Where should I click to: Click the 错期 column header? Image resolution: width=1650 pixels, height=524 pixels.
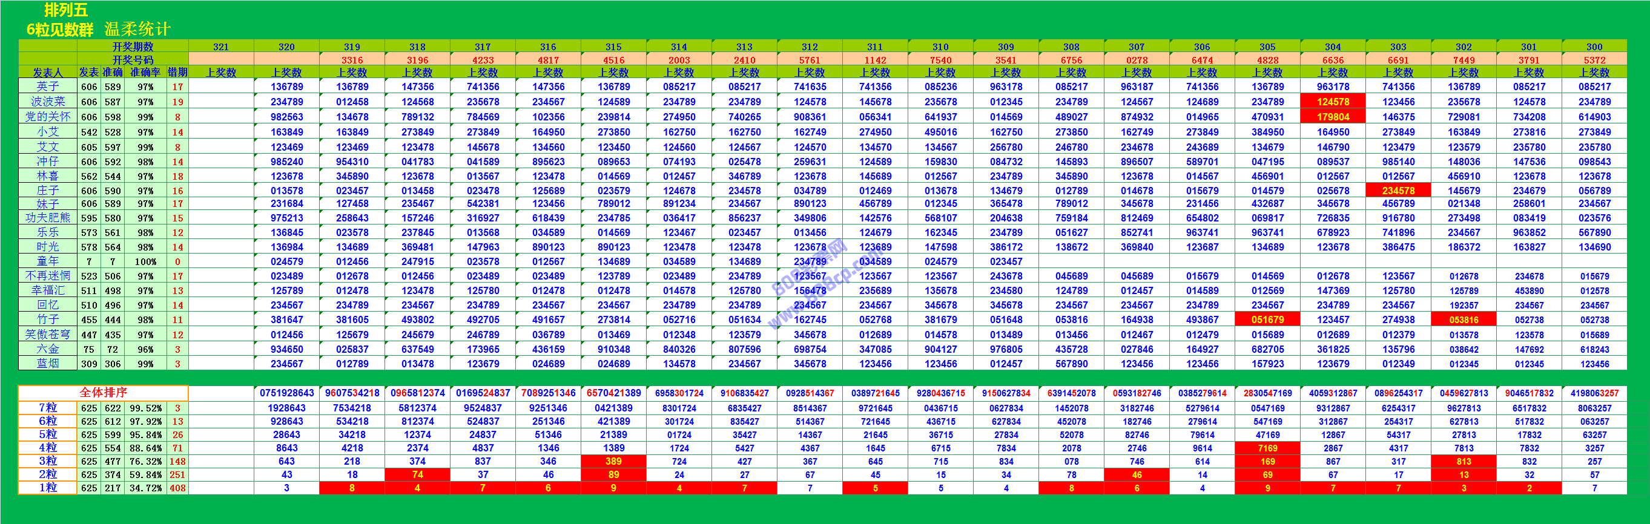(177, 73)
